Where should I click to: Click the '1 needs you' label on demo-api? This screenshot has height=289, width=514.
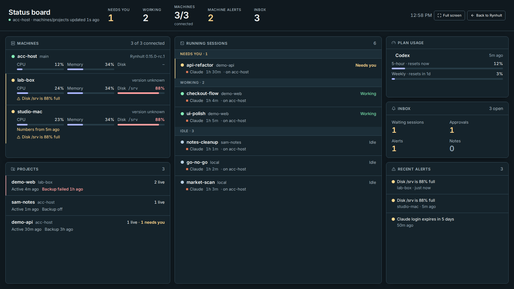(153, 222)
